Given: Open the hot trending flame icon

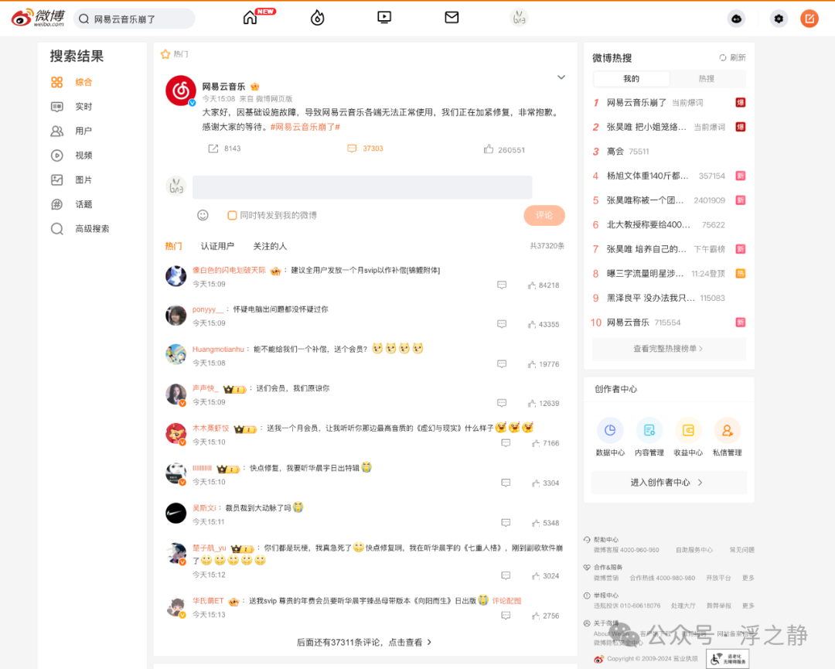Looking at the screenshot, I should coord(318,18).
